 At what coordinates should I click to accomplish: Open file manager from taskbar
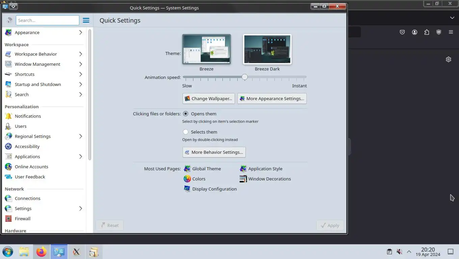24,252
